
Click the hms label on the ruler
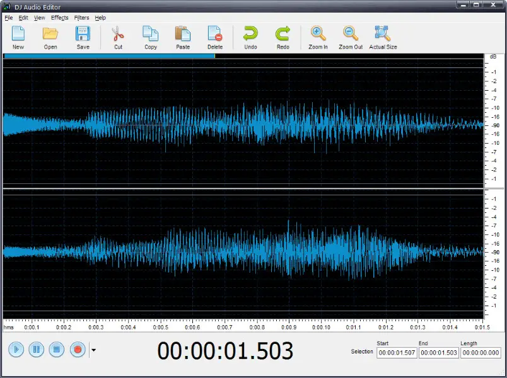click(x=9, y=327)
